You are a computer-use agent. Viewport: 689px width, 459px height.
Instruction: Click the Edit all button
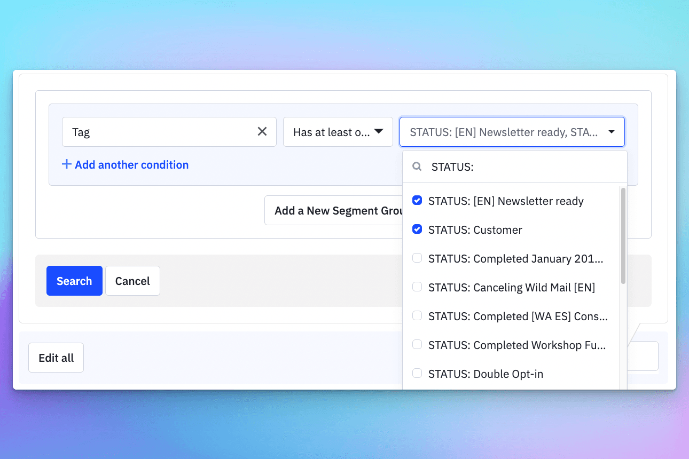point(56,358)
